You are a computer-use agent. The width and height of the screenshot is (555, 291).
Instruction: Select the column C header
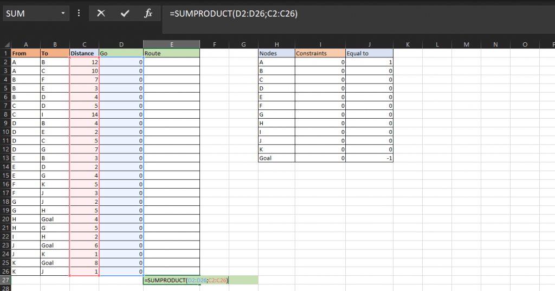tap(84, 44)
